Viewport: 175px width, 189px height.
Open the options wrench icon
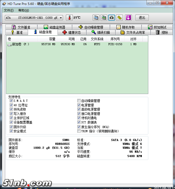tap(119, 18)
